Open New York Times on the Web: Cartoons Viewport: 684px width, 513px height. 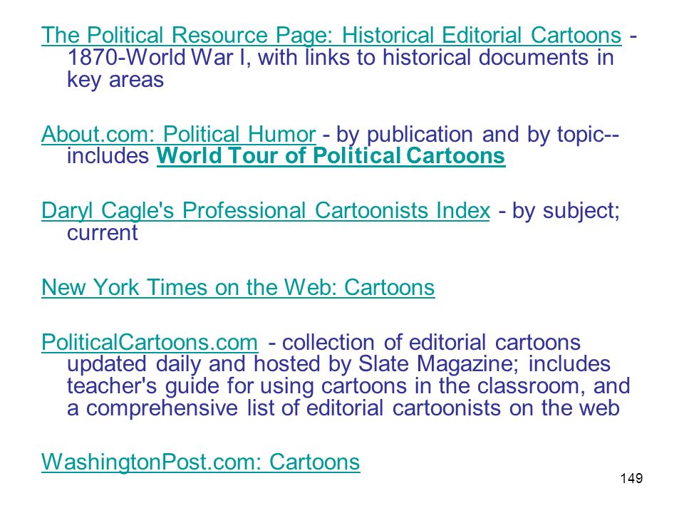click(238, 287)
